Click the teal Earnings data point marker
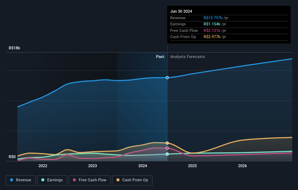The height and width of the screenshot is (190, 298). 167,154
